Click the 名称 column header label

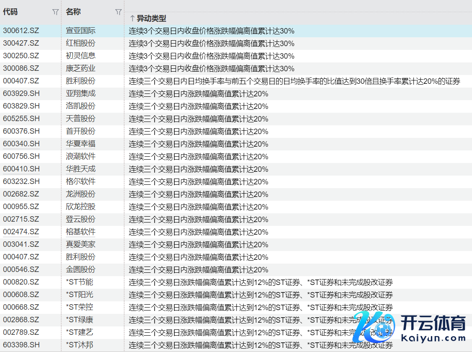click(x=73, y=12)
